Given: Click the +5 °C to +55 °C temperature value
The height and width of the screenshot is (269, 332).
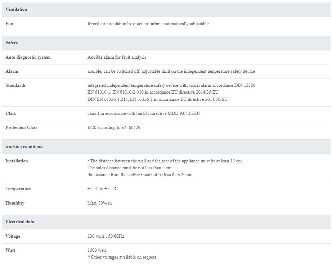Looking at the screenshot, I should pos(103,189).
